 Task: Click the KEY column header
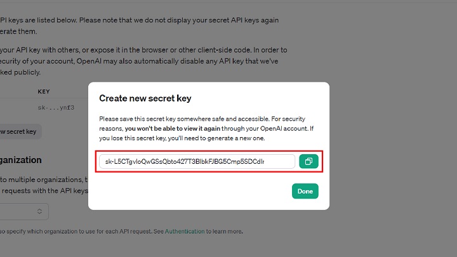coord(44,92)
